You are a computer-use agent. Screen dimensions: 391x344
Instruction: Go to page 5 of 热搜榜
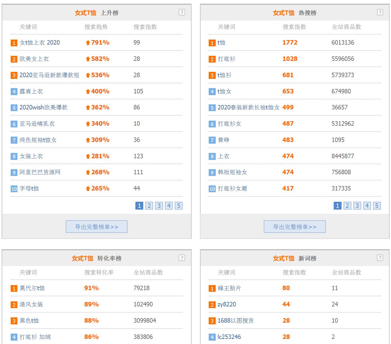377,206
